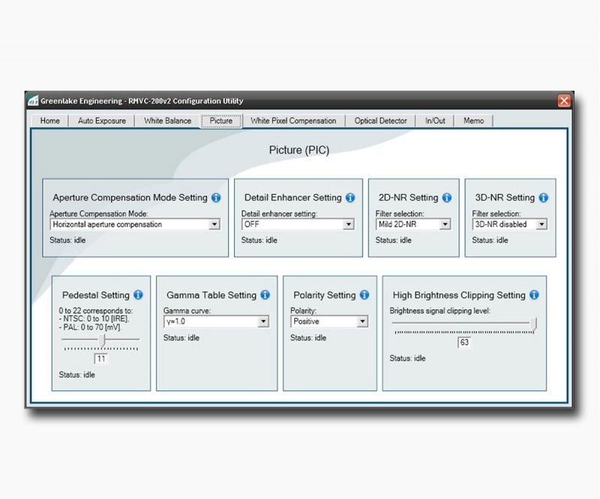Expand the Gamma curve dropdown
The height and width of the screenshot is (499, 600).
pos(262,321)
